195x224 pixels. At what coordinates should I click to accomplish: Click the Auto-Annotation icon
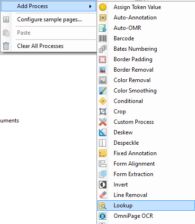point(103,18)
